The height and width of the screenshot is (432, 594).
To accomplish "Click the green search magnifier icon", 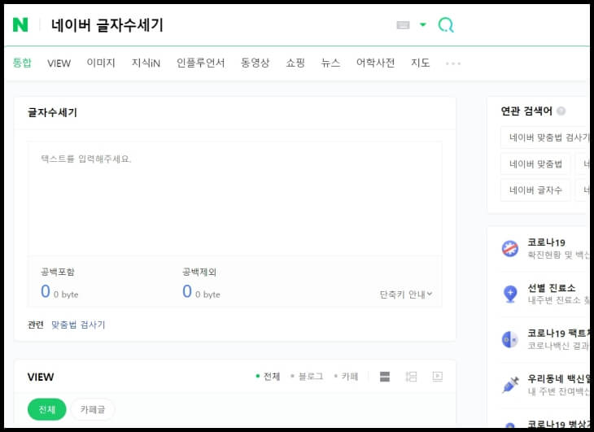I will coord(446,25).
